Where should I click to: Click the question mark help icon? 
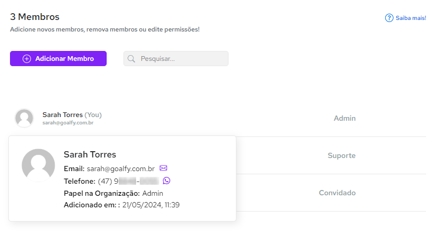click(389, 18)
